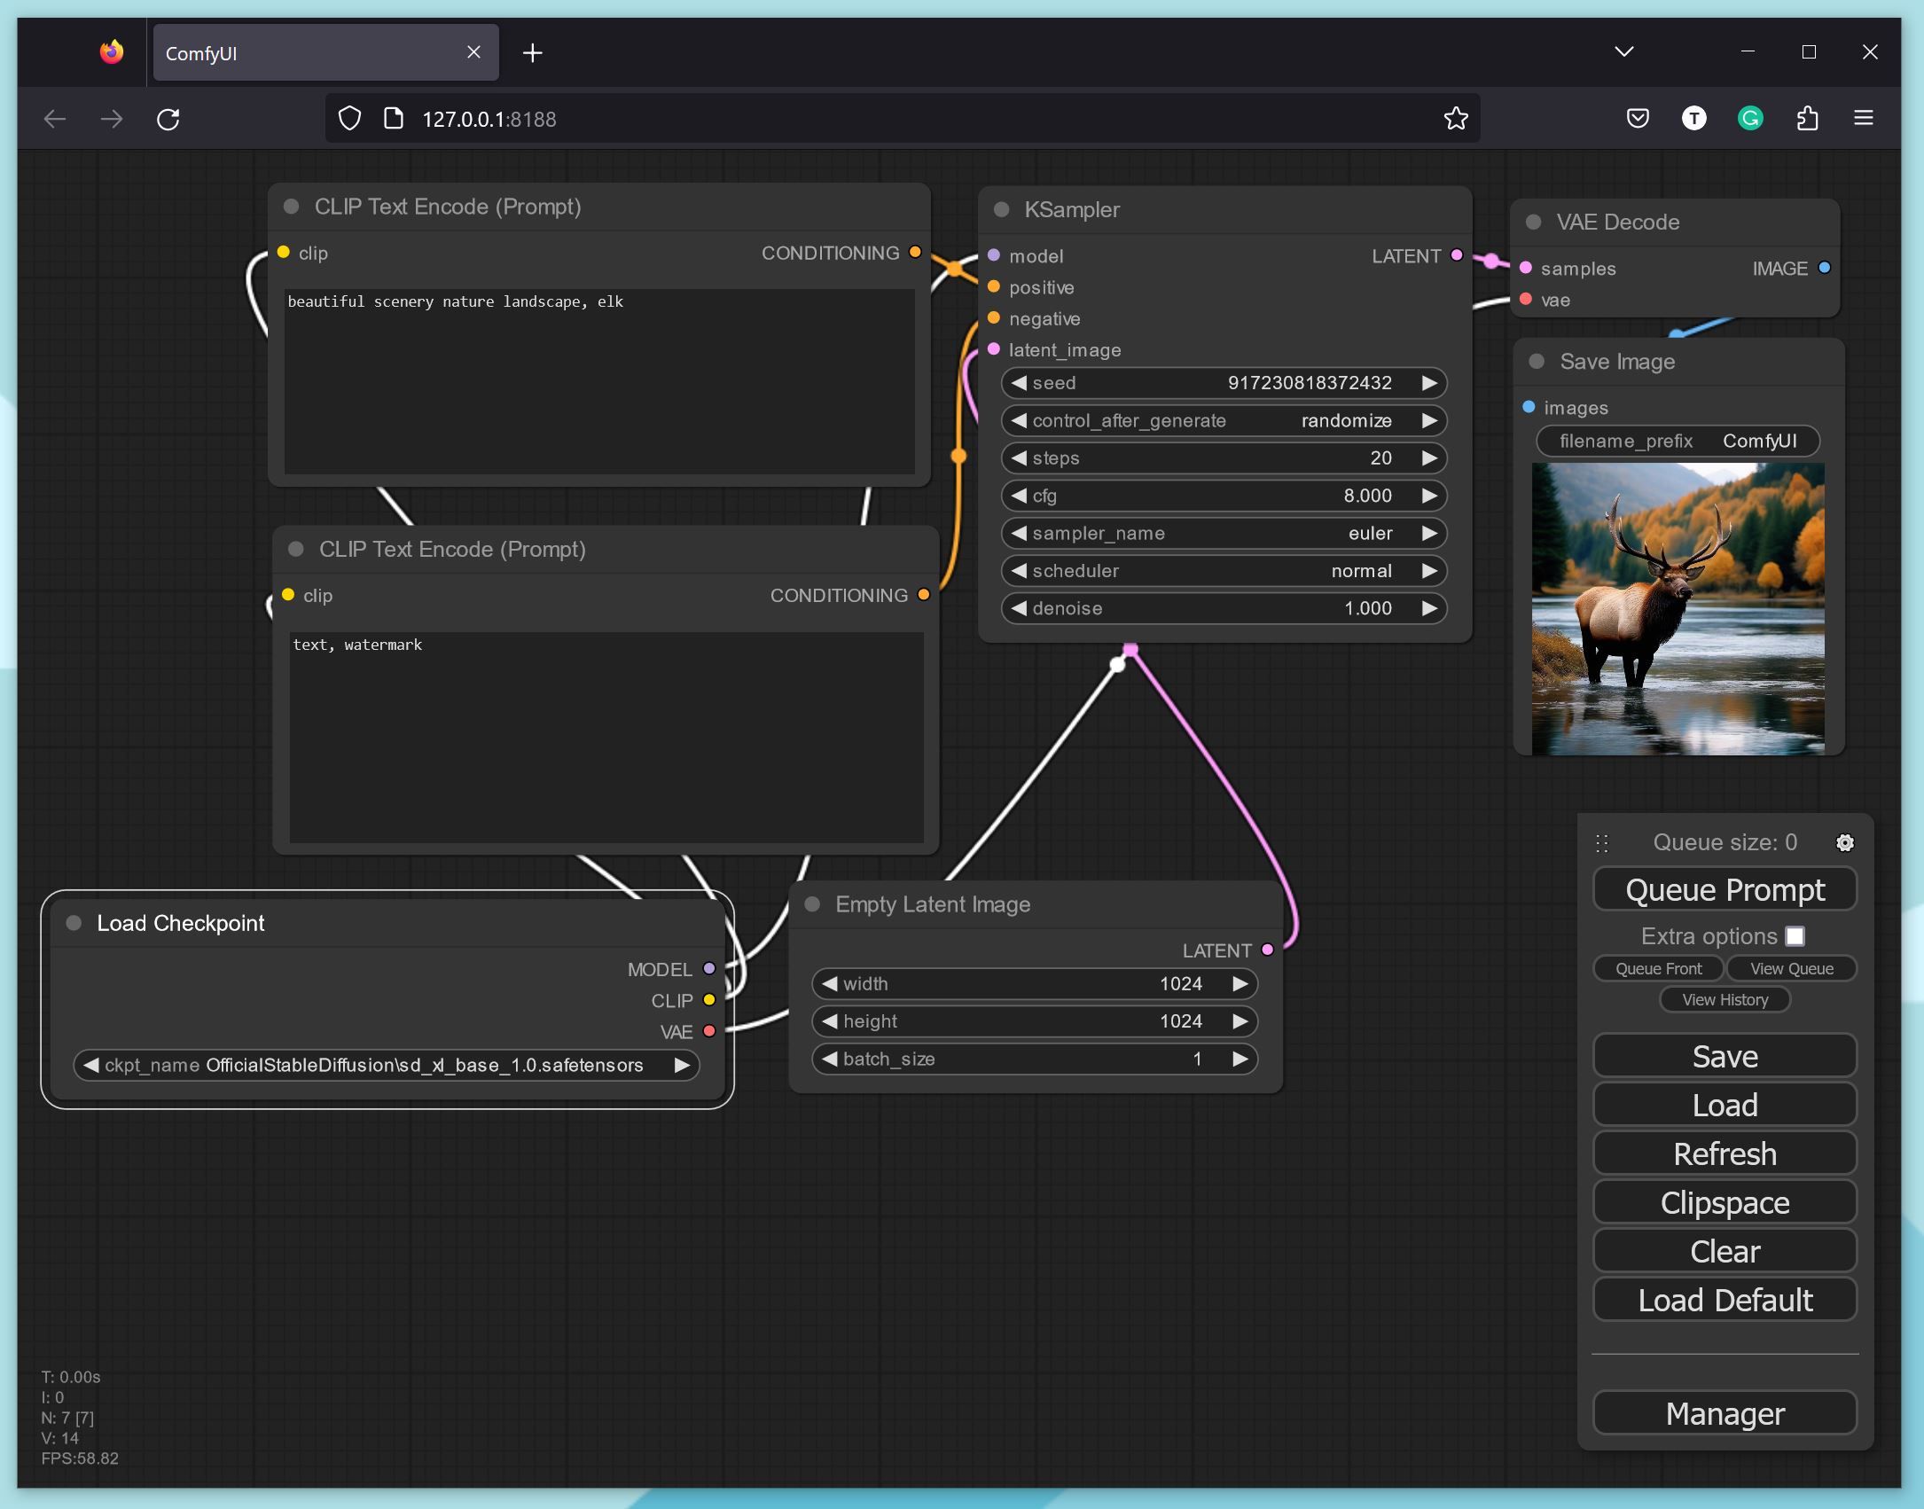Enable the Extra options checkbox
This screenshot has width=1924, height=1509.
(1795, 936)
